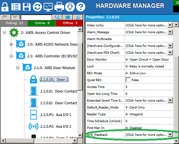The width and height of the screenshot is (179, 144).
Task: Open the monitor diagnostics icon
Action: pyautogui.click(x=48, y=7)
